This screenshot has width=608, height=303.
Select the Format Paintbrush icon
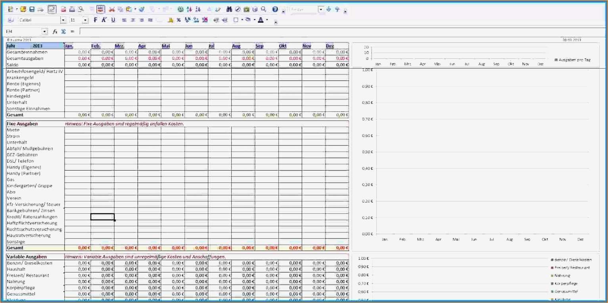pyautogui.click(x=142, y=9)
